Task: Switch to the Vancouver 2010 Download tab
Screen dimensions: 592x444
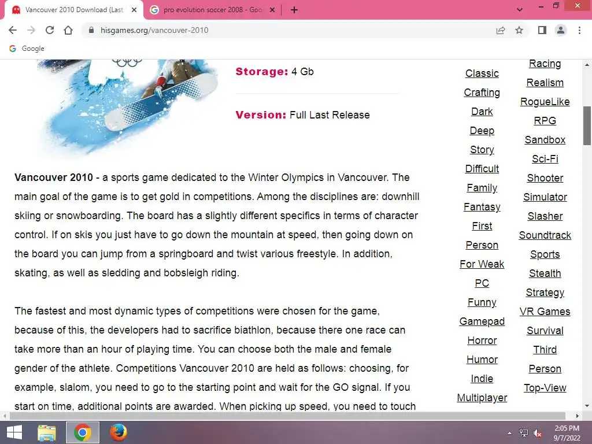Action: click(74, 10)
